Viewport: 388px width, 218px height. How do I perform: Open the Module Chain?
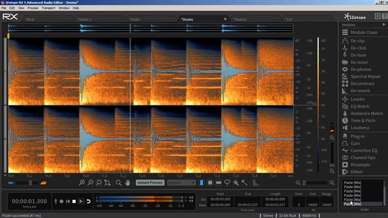coord(360,32)
